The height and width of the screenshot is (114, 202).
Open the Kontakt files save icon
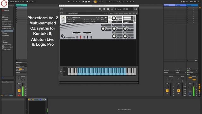(x=100, y=9)
